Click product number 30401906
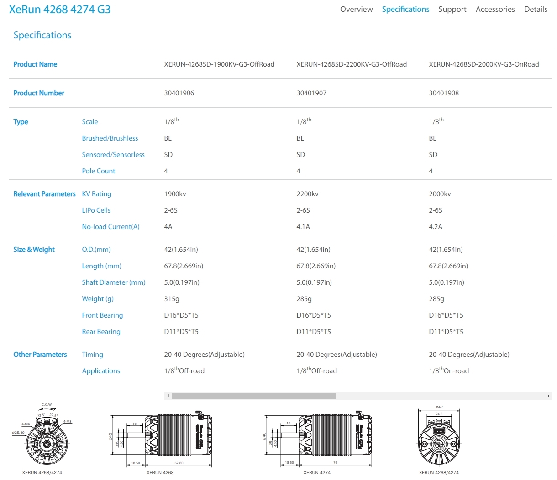The height and width of the screenshot is (480, 557). click(179, 93)
